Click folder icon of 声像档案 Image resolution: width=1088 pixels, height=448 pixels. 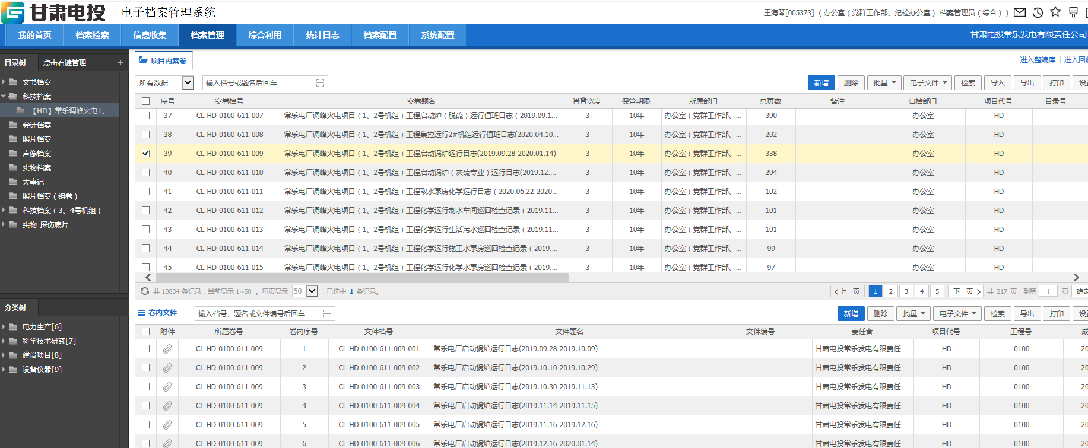point(13,153)
